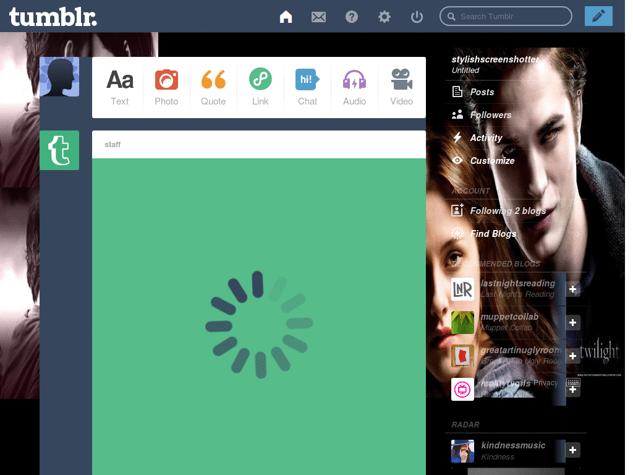This screenshot has height=475, width=633.
Task: Click the Activity lightning bolt icon
Action: [x=457, y=138]
